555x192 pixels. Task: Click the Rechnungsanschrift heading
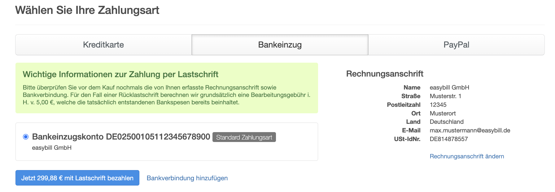click(x=385, y=74)
